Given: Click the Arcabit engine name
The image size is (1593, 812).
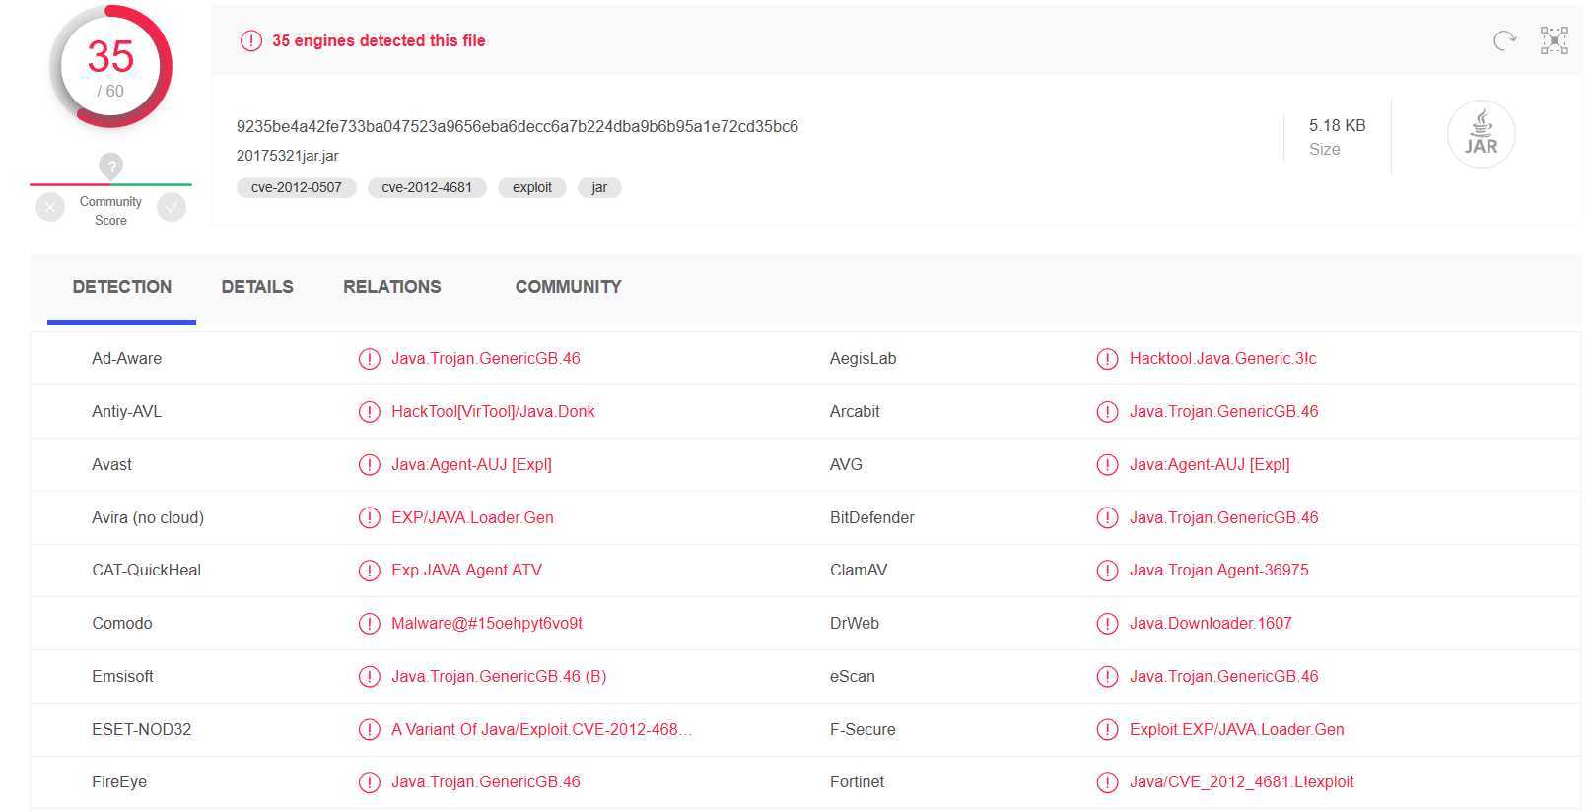Looking at the screenshot, I should 855,412.
